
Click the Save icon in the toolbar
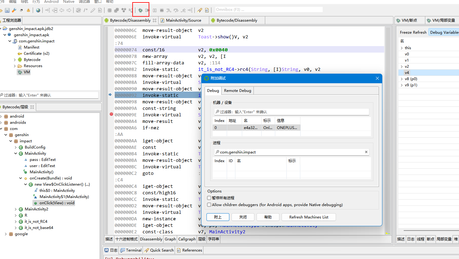click(7, 10)
